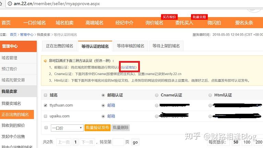Select Html认证 header radio button
Viewport: 263px width, 148px height.
click(210, 95)
